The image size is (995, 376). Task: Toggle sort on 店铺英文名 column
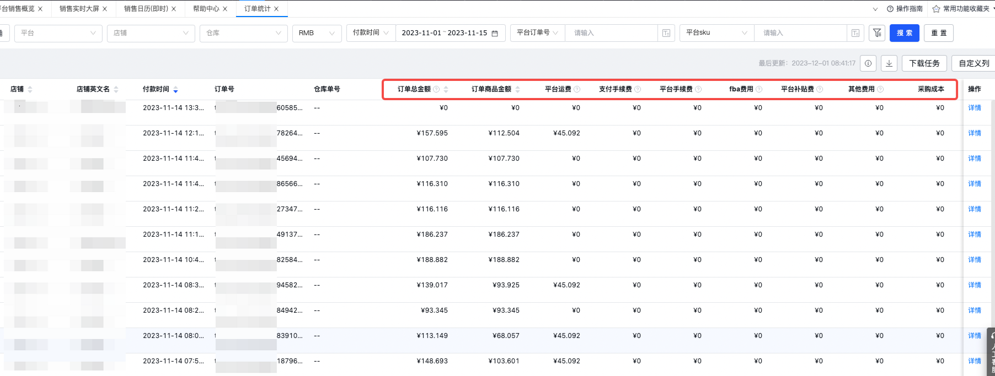(116, 89)
